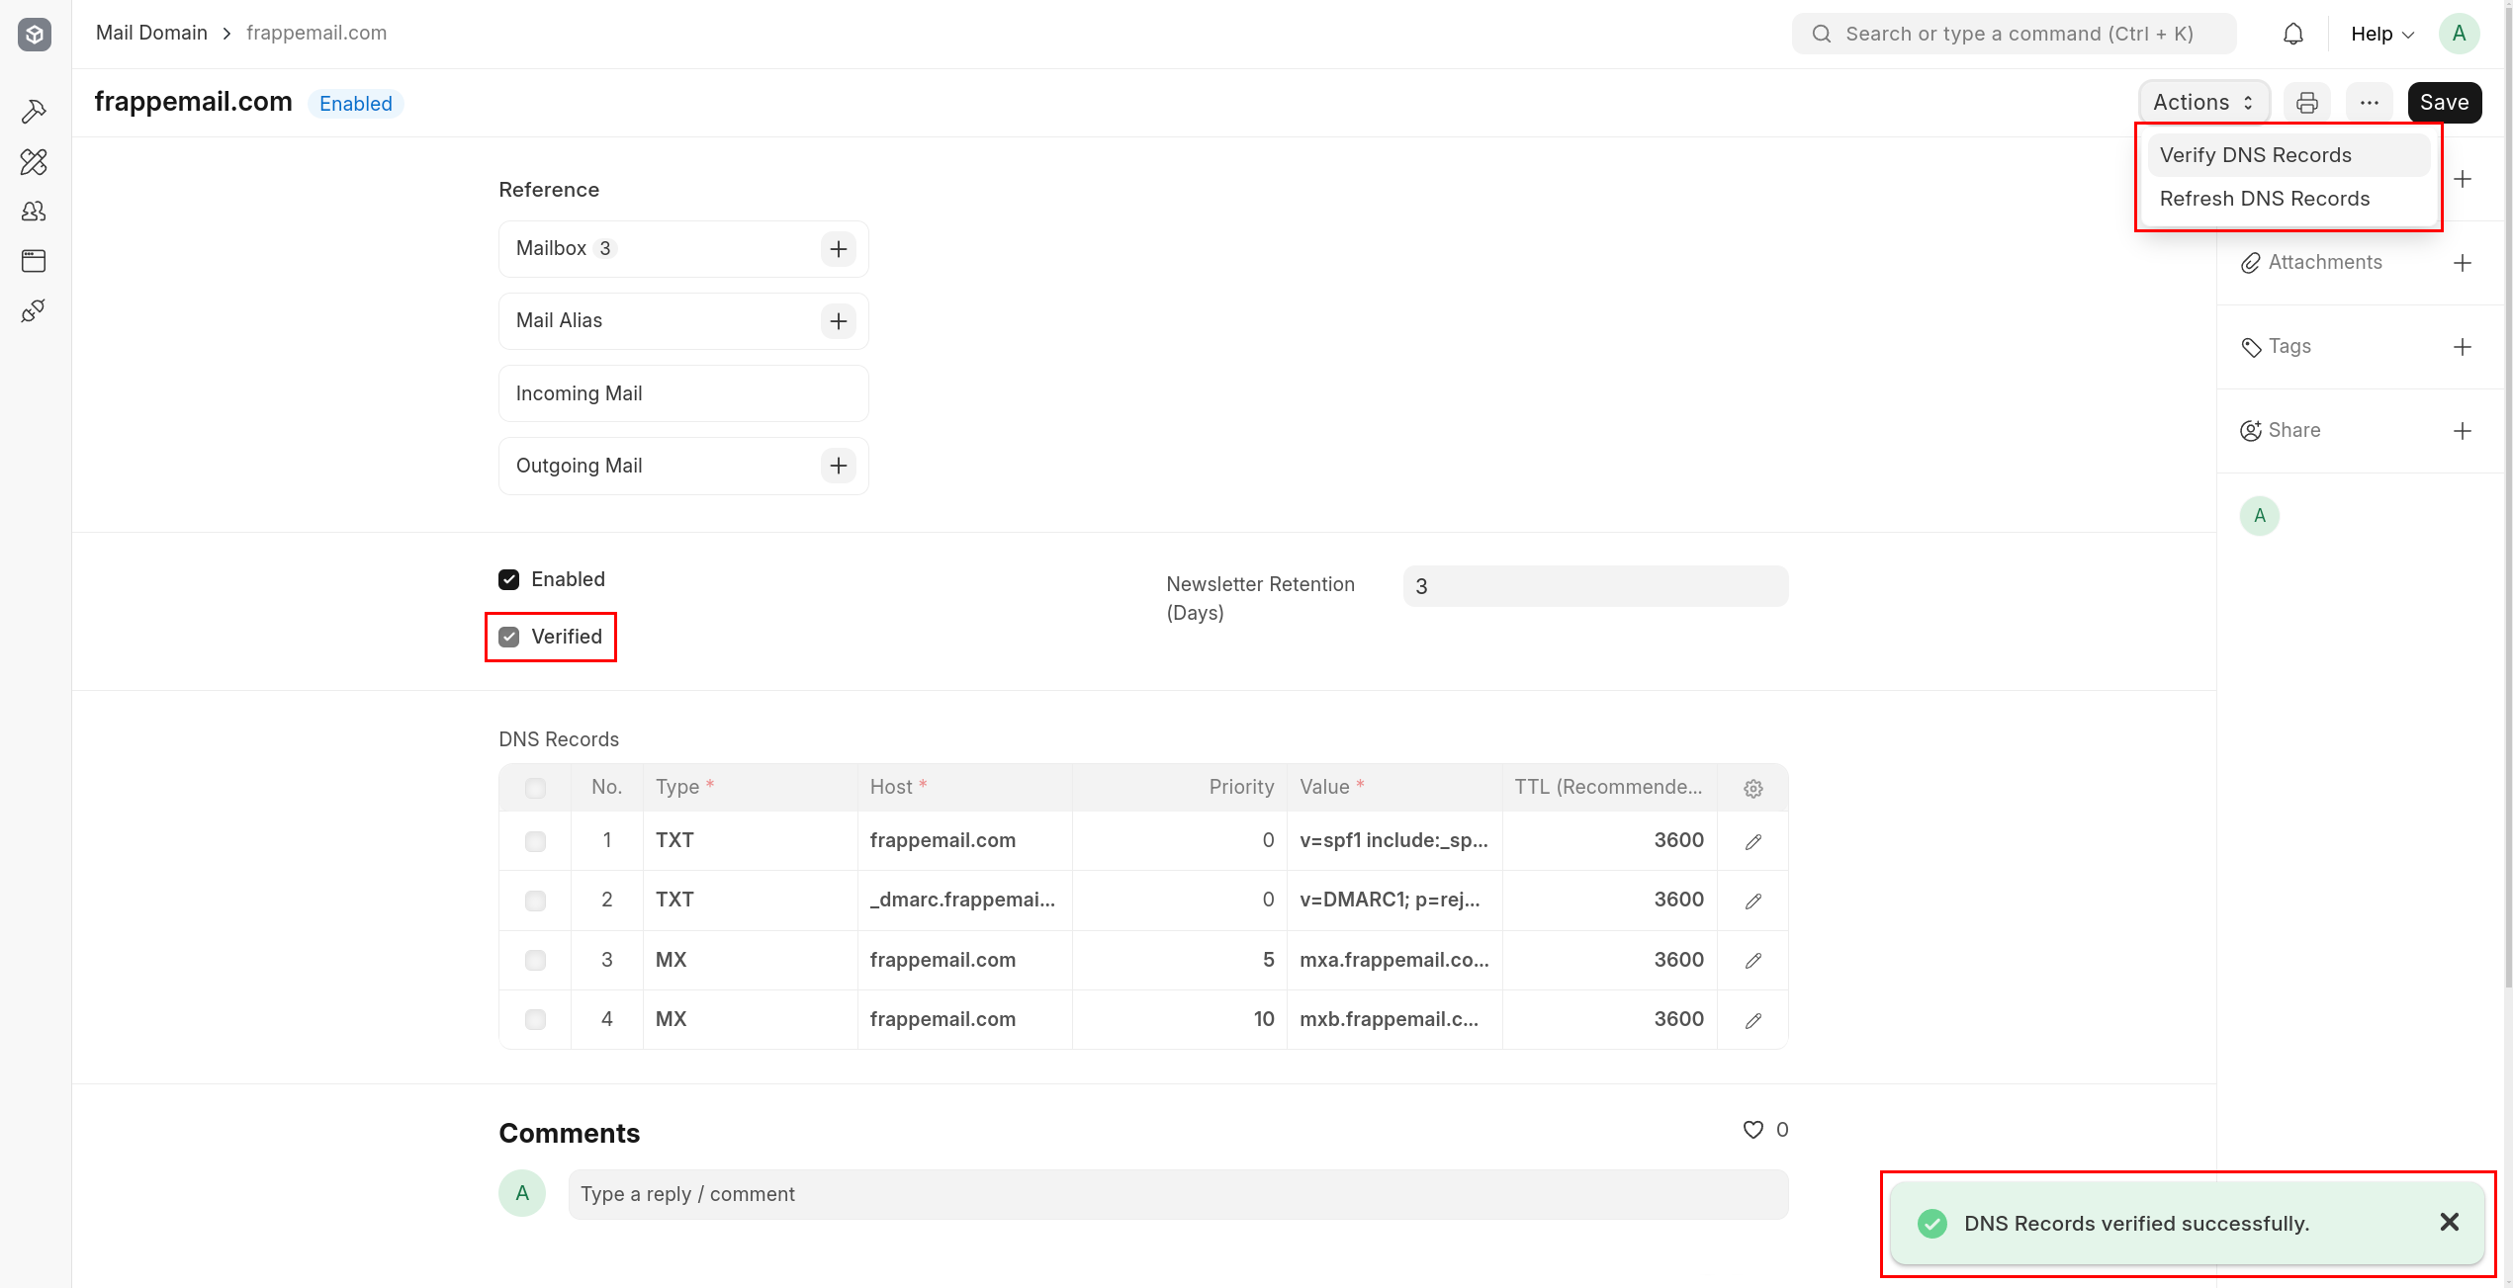Screen dimensions: 2513x1288
Task: Click the print icon button
Action: click(2306, 103)
